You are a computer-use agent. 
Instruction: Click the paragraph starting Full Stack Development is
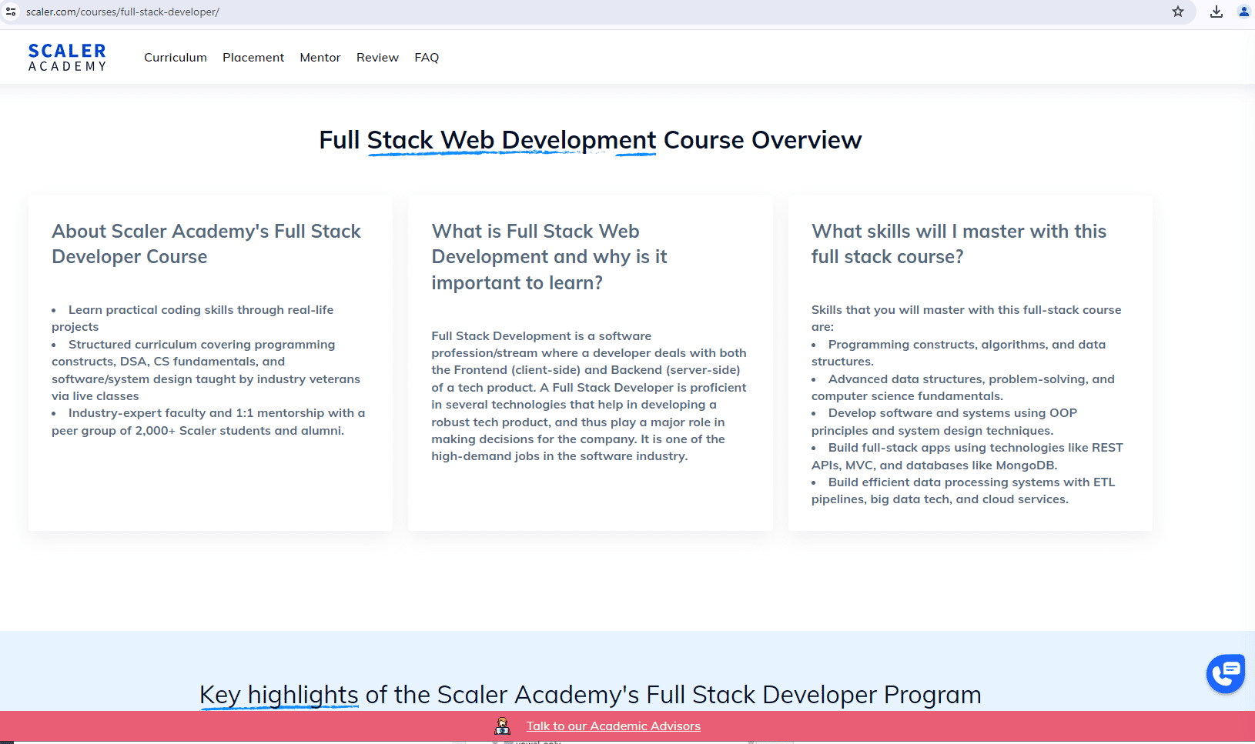pos(589,396)
